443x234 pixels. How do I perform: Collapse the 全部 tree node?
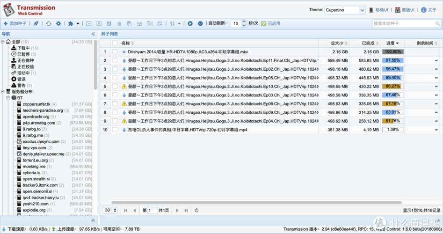point(3,42)
